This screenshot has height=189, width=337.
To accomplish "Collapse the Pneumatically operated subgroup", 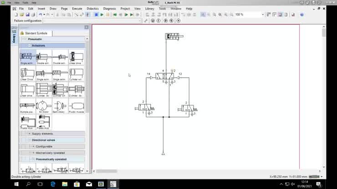I will pos(33,159).
